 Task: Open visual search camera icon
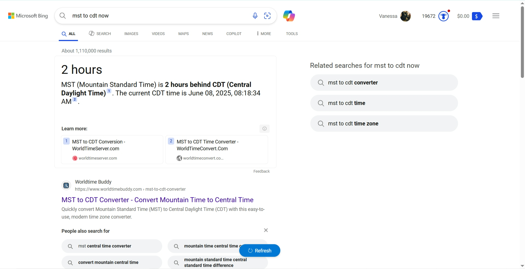pos(267,16)
